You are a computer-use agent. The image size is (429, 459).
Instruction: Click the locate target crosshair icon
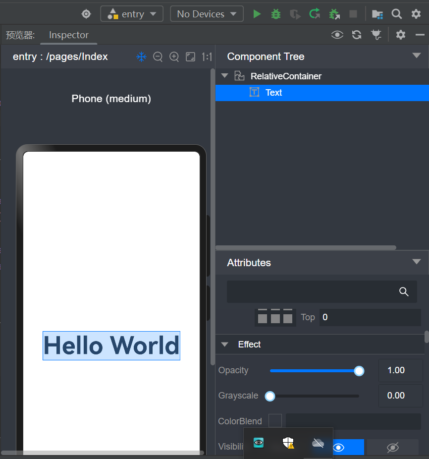pyautogui.click(x=86, y=14)
